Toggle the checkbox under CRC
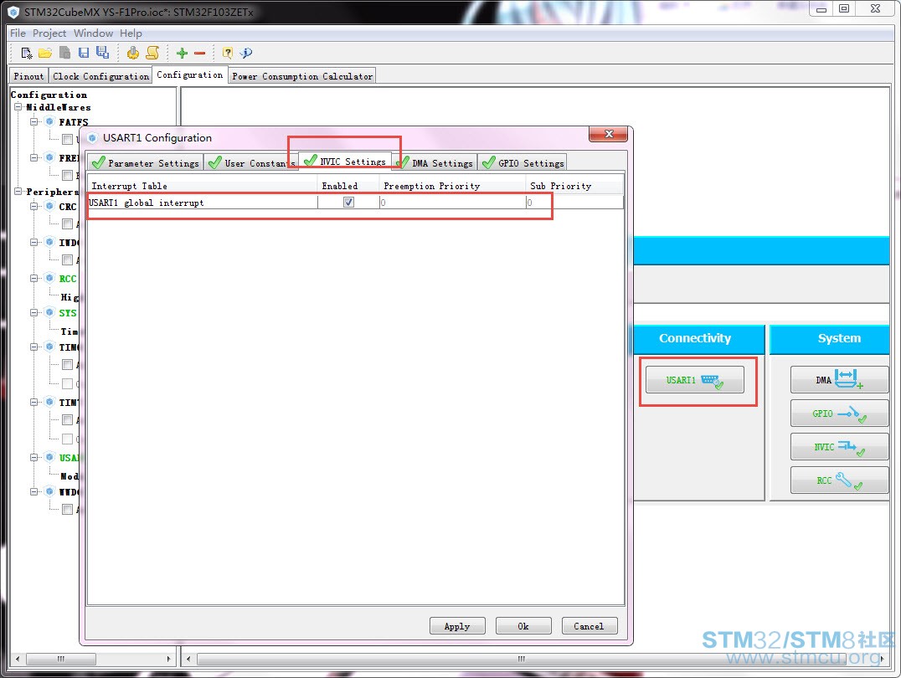 click(x=67, y=223)
